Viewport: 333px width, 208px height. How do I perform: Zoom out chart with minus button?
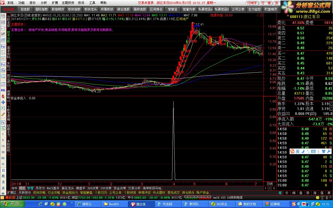pyautogui.click(x=270, y=188)
